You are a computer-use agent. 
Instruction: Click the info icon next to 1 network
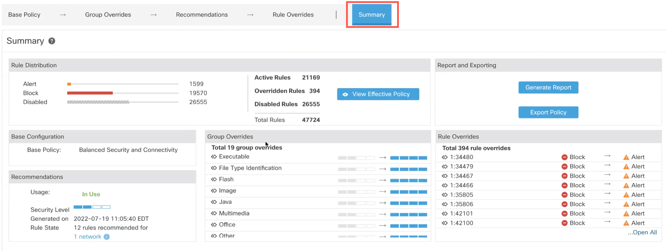107,237
